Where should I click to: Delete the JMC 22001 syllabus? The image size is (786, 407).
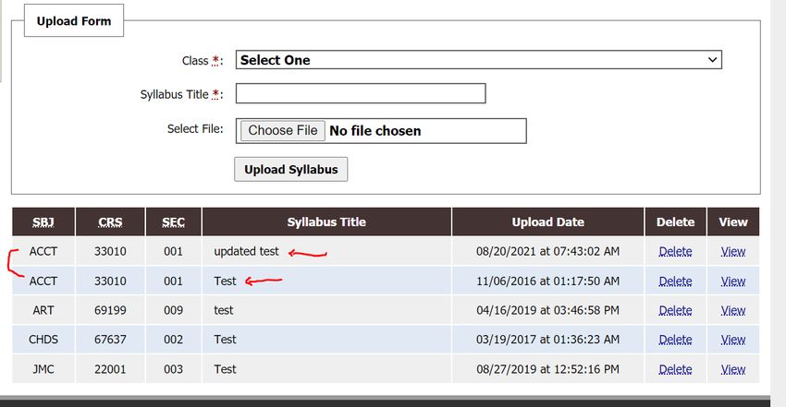click(x=675, y=369)
